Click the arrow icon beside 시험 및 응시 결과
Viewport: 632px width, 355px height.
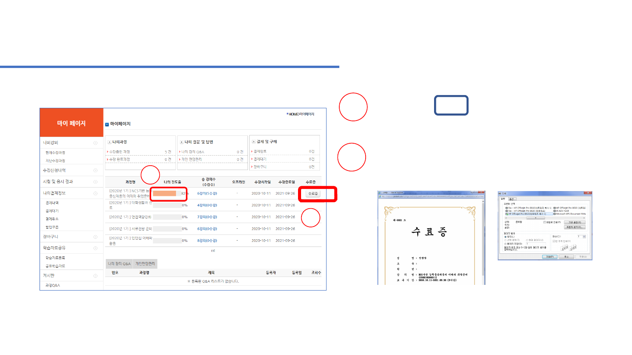(95, 181)
